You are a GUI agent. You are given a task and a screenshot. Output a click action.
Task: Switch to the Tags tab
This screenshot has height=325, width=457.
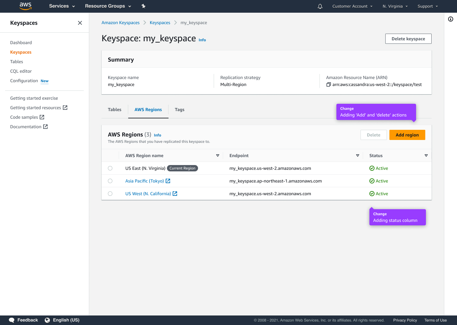180,109
